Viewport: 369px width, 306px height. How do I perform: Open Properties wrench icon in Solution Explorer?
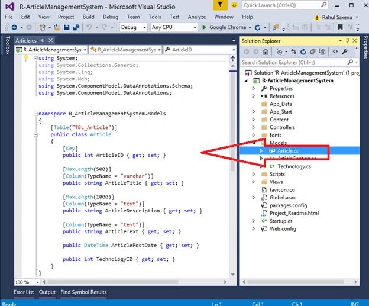point(345,51)
